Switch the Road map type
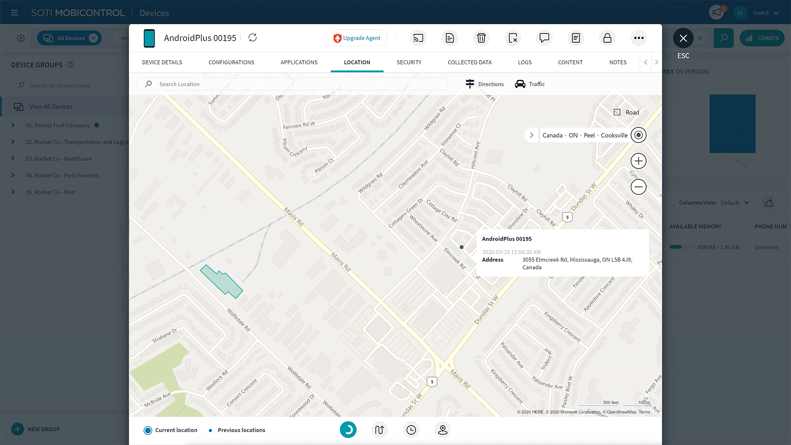The width and height of the screenshot is (791, 445). [626, 112]
